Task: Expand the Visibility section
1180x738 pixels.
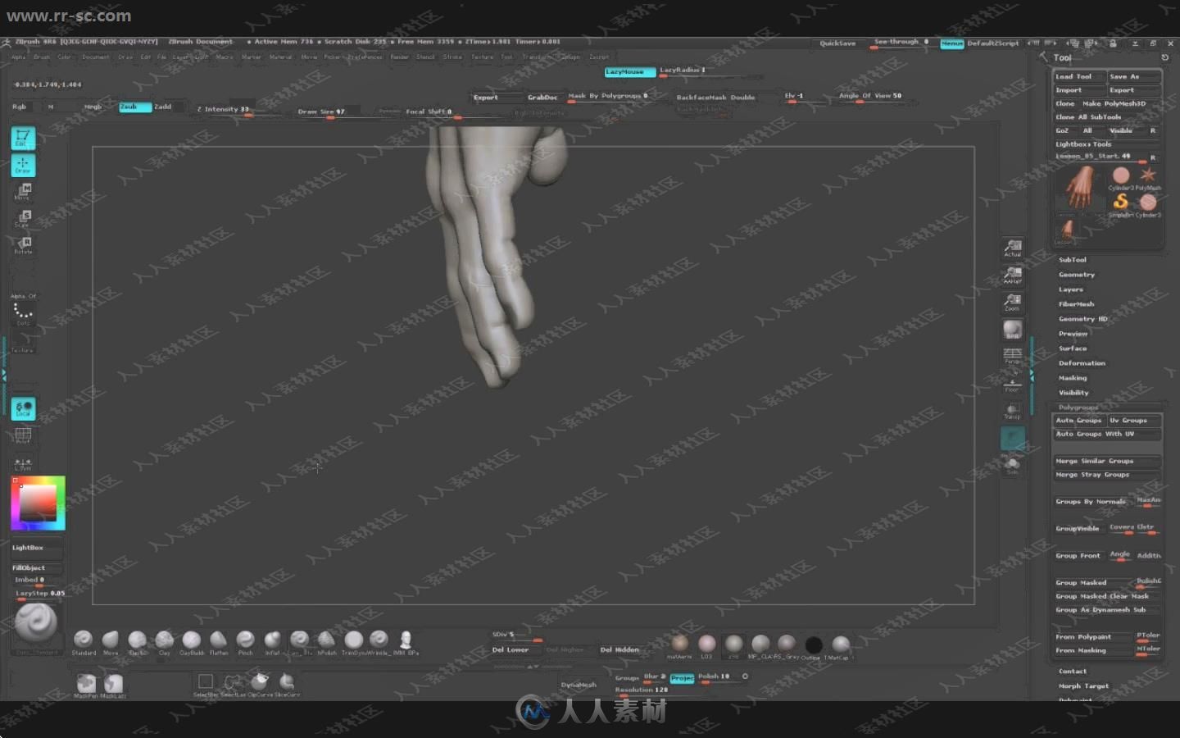Action: tap(1073, 393)
